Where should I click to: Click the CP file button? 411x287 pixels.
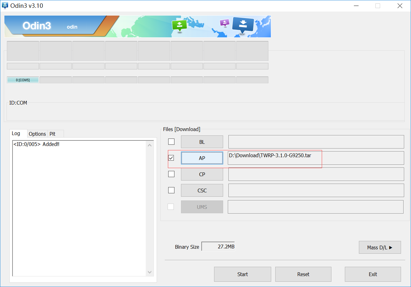tap(202, 174)
